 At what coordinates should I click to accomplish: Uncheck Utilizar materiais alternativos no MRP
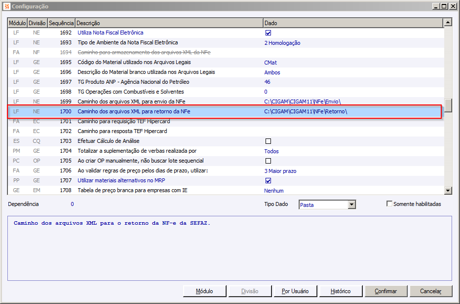[268, 180]
